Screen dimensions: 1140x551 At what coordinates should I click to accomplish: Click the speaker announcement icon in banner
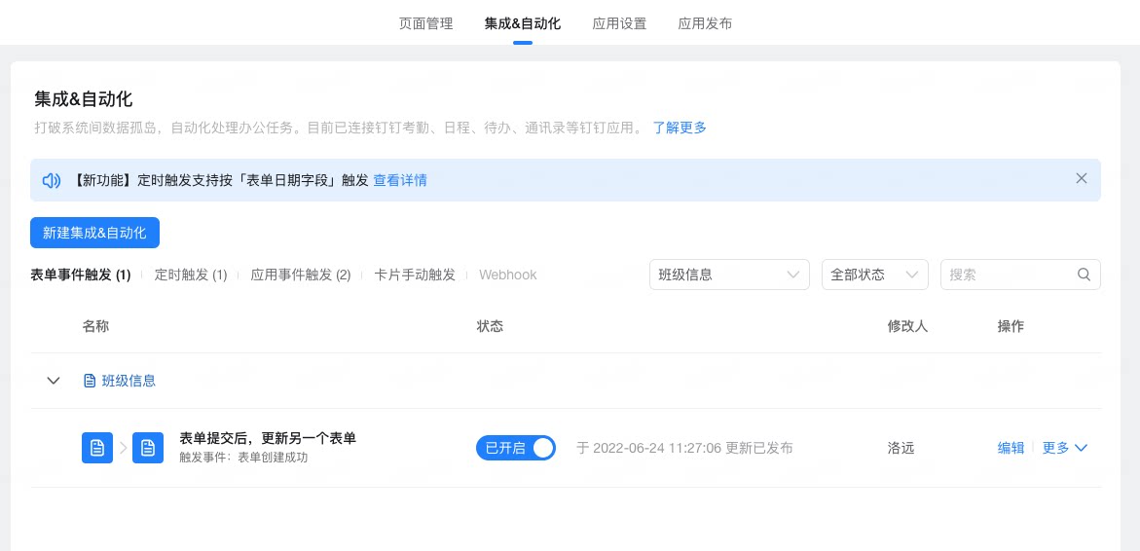(51, 180)
